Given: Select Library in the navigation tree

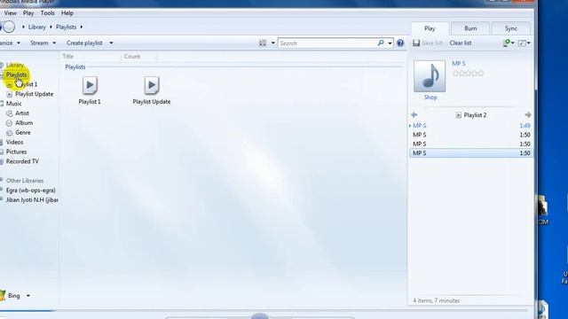Looking at the screenshot, I should click(x=15, y=65).
